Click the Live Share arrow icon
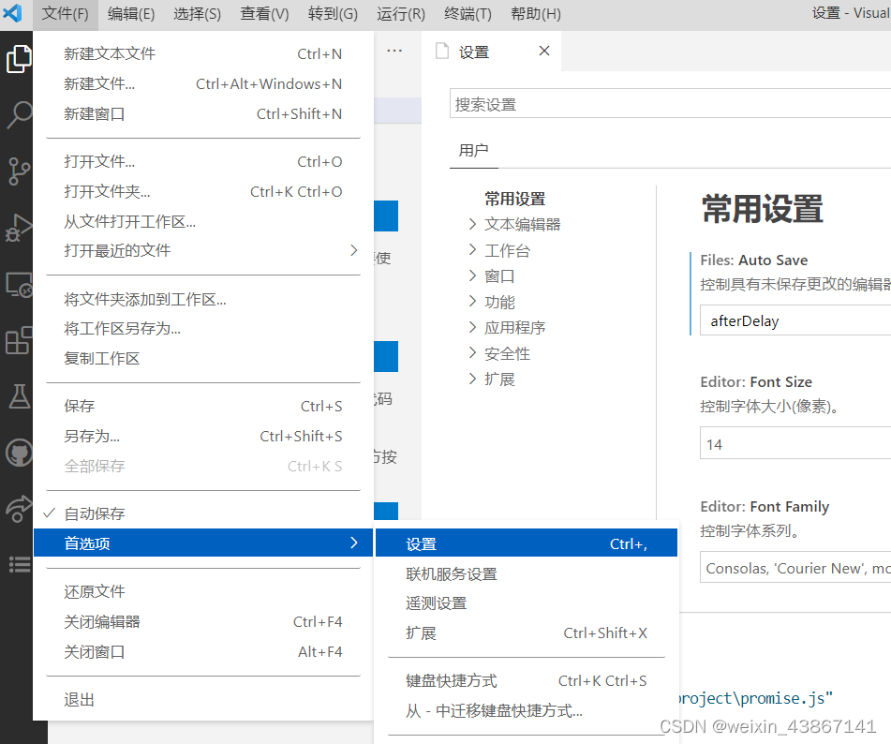The width and height of the screenshot is (891, 744). pyautogui.click(x=20, y=508)
